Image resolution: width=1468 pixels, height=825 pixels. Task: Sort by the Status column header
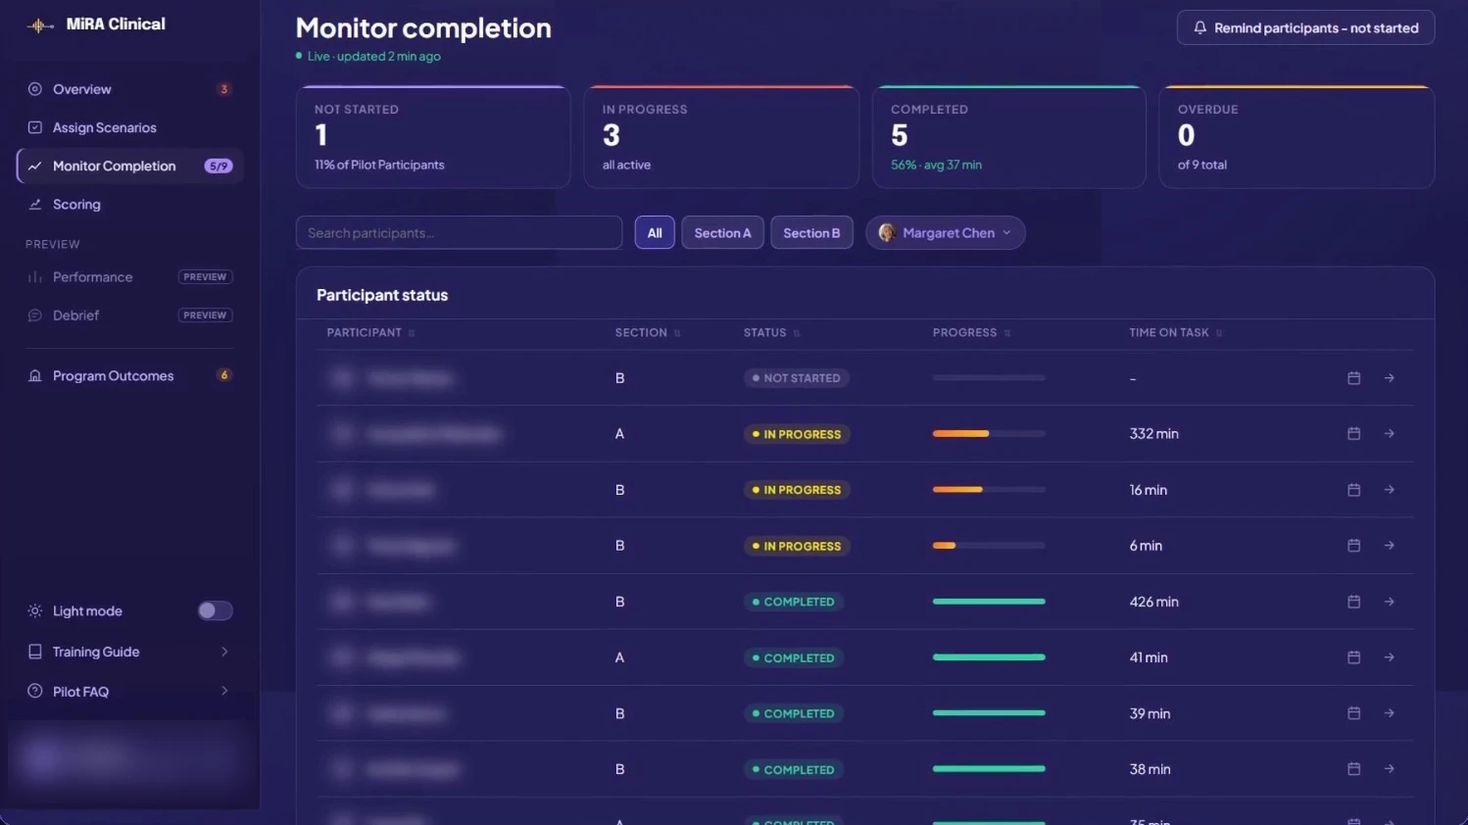point(771,332)
